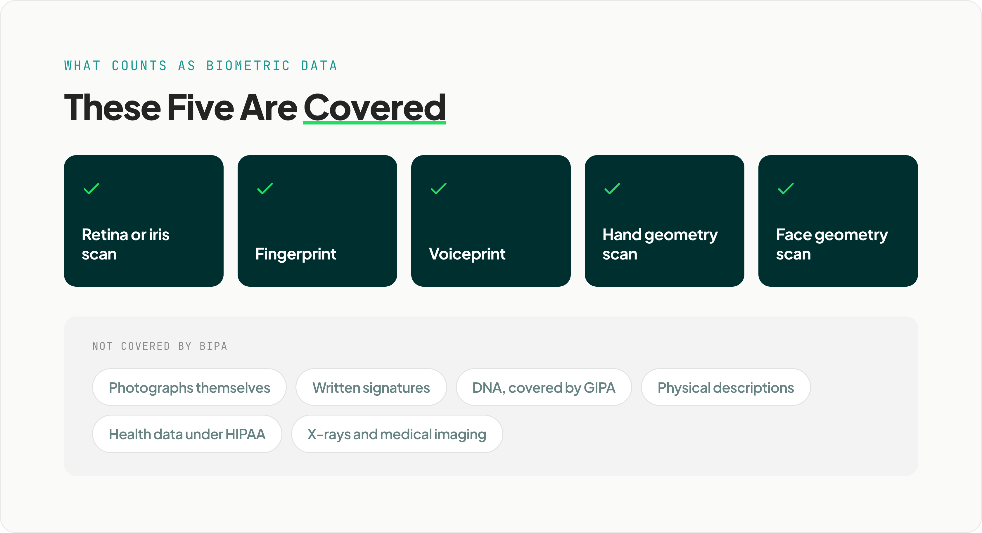Click the 'Health data under HIPAA' pill
This screenshot has height=533, width=982.
point(187,434)
